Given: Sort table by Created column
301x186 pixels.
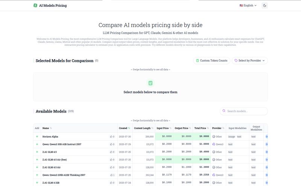Looking at the screenshot, I should pos(125,128).
